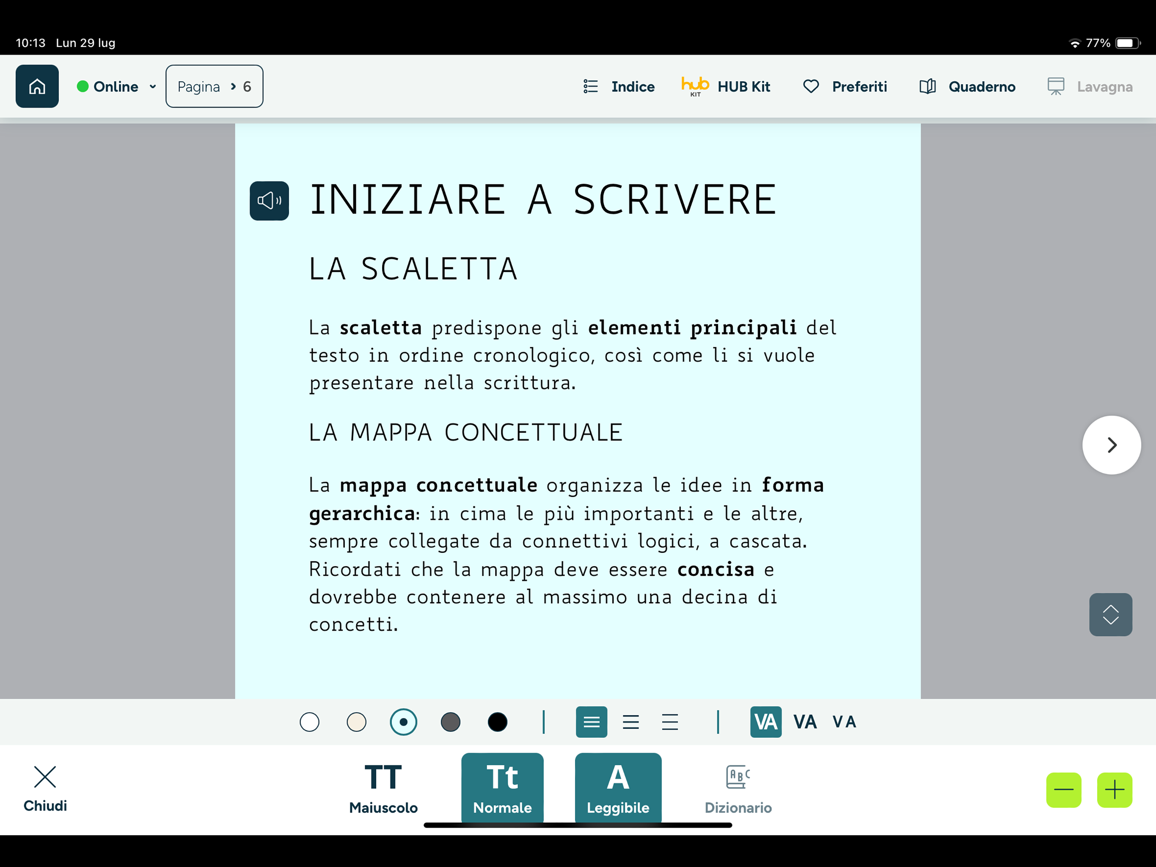Tap the board icon beside Lavagna
This screenshot has width=1156, height=867.
coord(1056,86)
